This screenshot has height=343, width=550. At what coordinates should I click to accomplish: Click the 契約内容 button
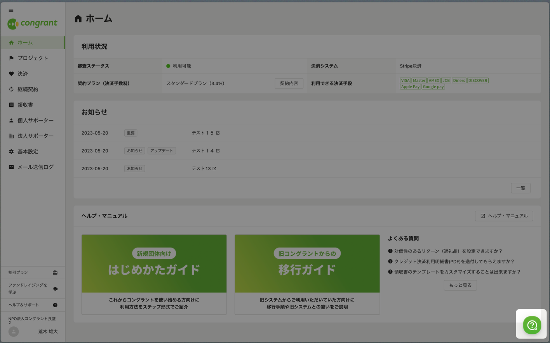point(289,83)
